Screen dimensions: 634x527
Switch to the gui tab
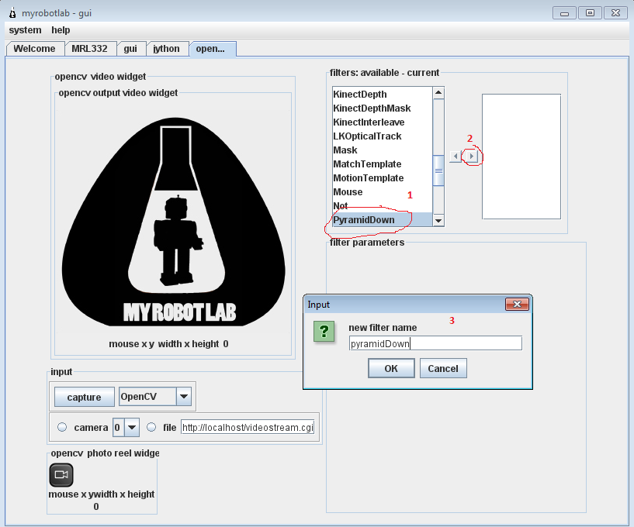click(x=130, y=49)
